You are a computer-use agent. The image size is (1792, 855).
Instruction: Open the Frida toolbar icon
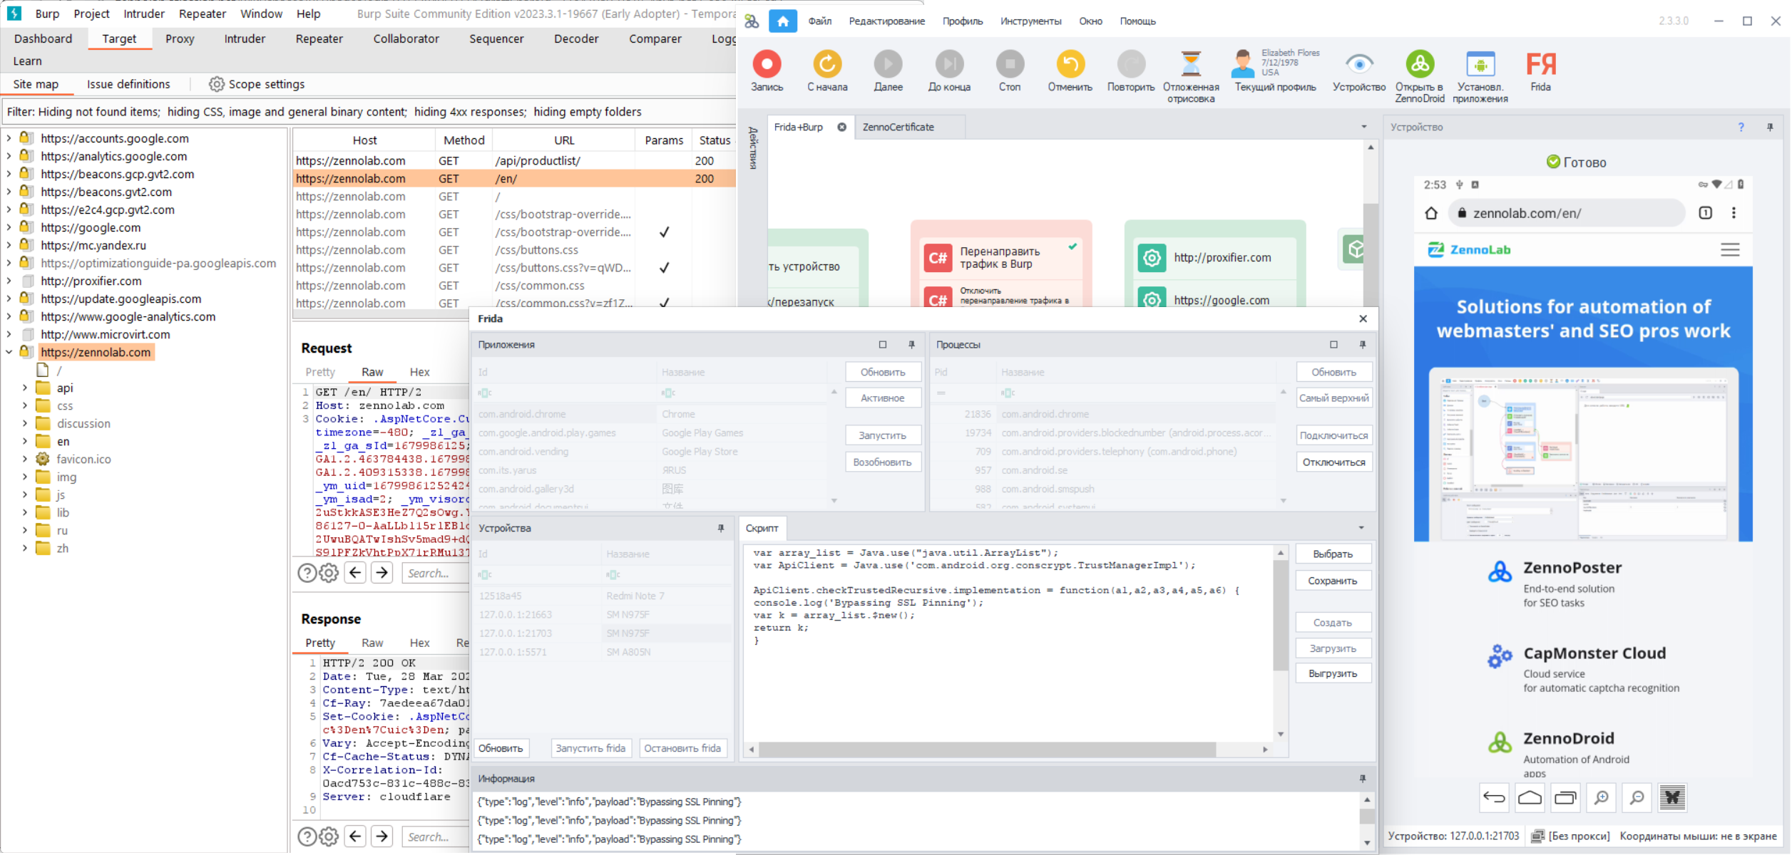[1540, 65]
